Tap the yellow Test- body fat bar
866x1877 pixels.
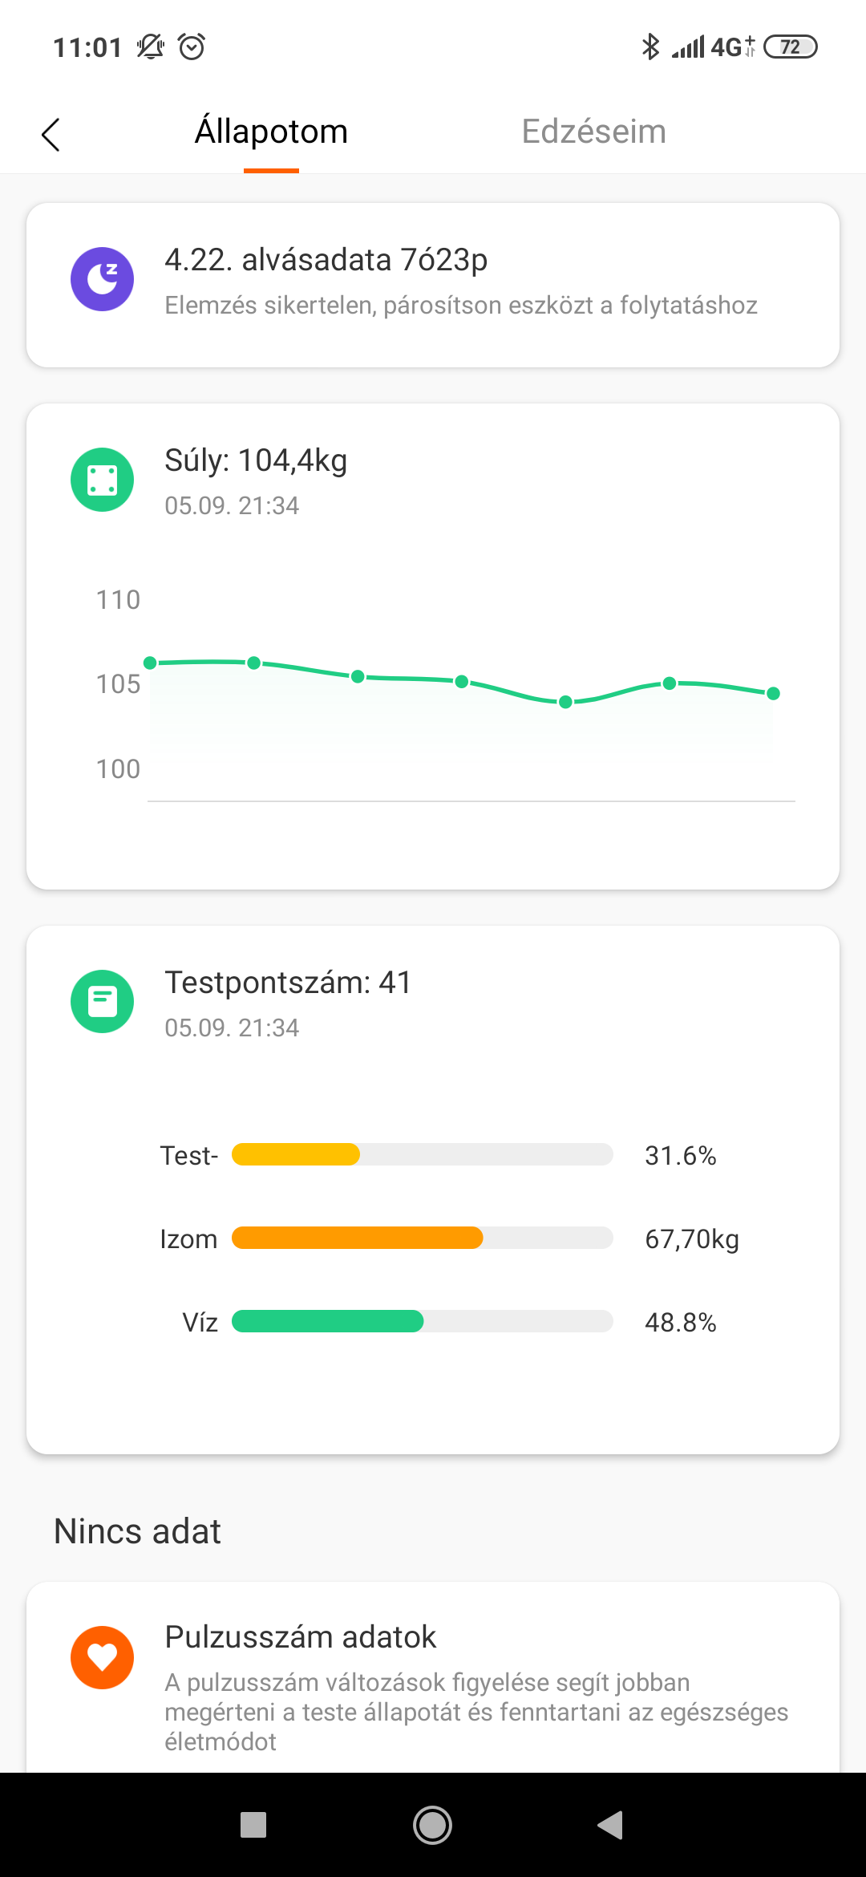click(x=296, y=1155)
